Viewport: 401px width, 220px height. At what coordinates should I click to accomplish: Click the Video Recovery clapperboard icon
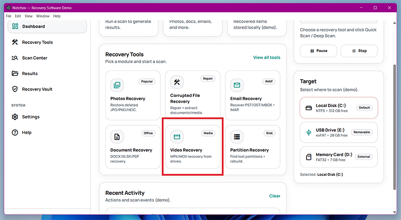pos(177,137)
